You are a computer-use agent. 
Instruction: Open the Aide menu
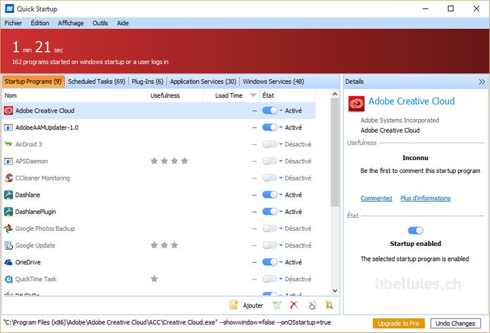tap(122, 23)
